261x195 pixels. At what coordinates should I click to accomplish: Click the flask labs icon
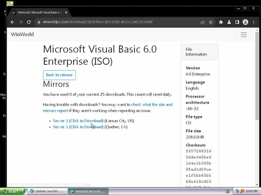pos(229,22)
